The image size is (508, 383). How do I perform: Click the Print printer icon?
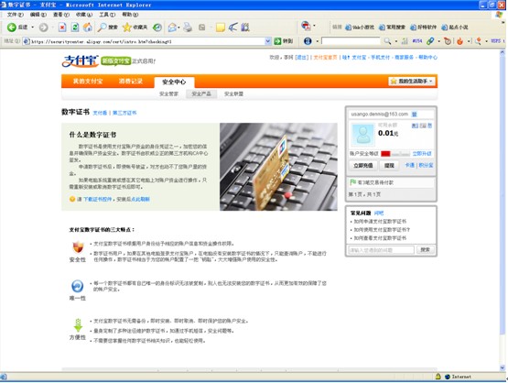coord(188,27)
